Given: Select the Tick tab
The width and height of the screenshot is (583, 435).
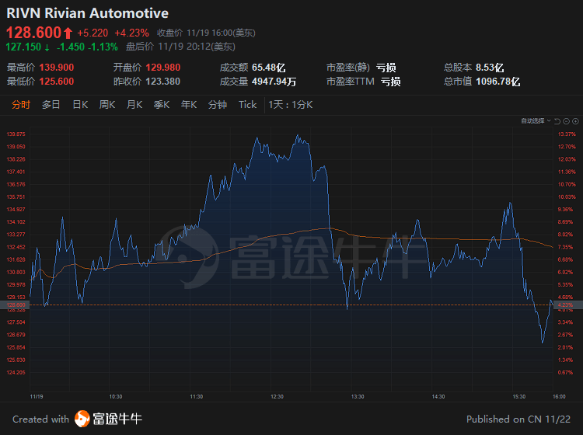Looking at the screenshot, I should (248, 105).
